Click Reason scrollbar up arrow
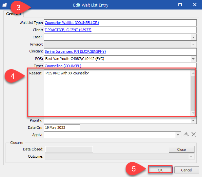 [193, 73]
